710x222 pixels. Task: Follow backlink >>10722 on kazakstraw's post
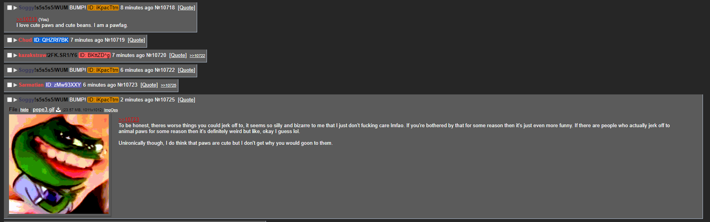tap(197, 56)
